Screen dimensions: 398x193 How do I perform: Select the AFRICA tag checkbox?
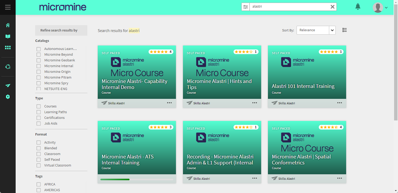38,184
